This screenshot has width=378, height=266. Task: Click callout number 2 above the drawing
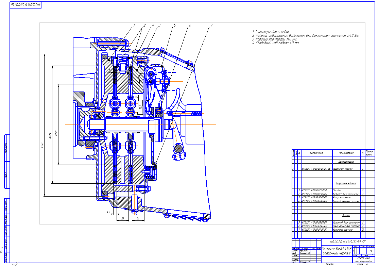[x=145, y=25]
